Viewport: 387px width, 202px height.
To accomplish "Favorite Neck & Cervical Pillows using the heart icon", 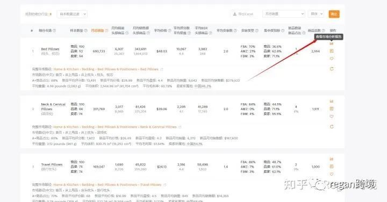I will 332,117.
